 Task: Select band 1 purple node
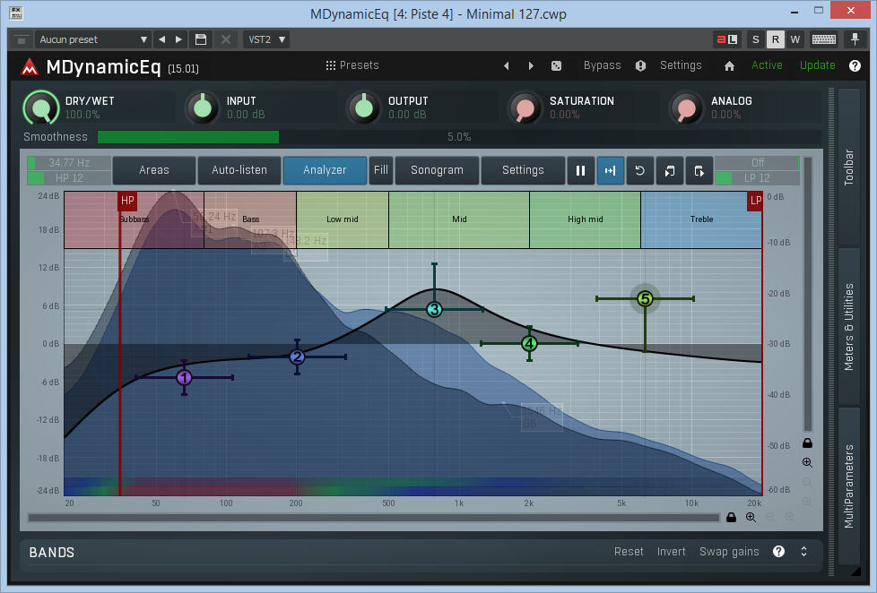click(184, 378)
